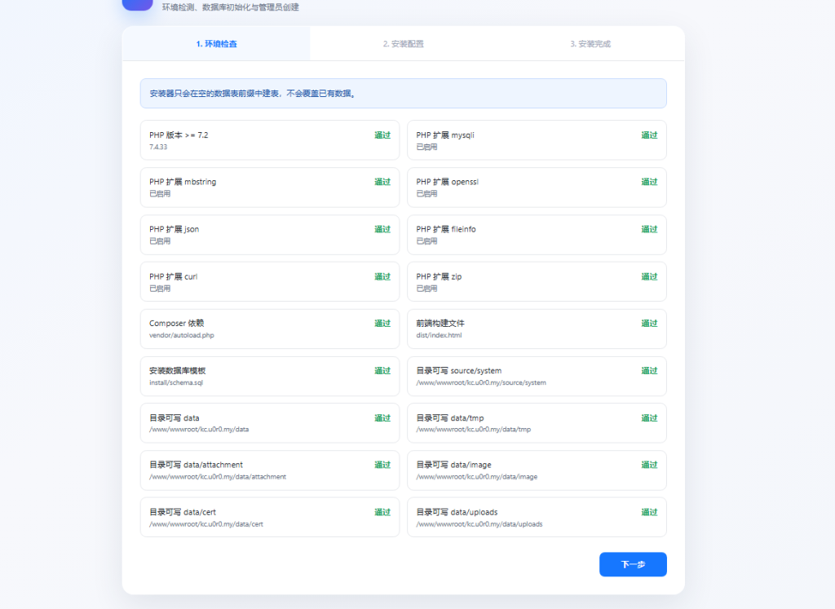The height and width of the screenshot is (609, 835).
Task: Click the "PHP 扩展 mbstring" check title
Action: point(183,182)
